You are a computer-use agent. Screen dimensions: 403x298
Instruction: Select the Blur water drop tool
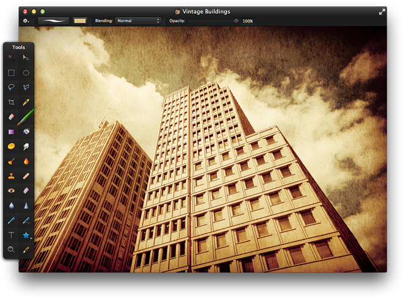(x=11, y=205)
